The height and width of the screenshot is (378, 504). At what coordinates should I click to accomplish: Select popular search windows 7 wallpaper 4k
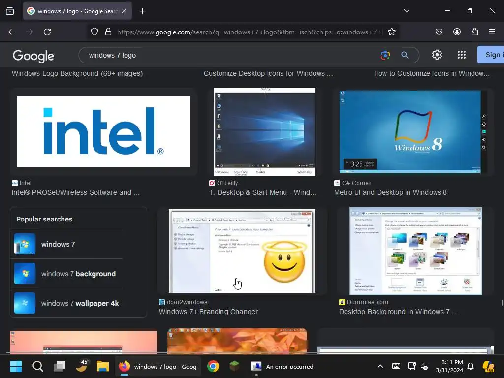coord(66,303)
